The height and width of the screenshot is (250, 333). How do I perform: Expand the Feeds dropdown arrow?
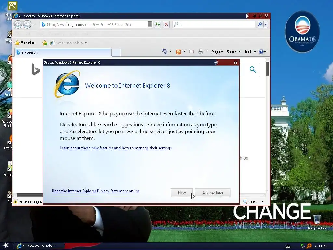click(184, 52)
